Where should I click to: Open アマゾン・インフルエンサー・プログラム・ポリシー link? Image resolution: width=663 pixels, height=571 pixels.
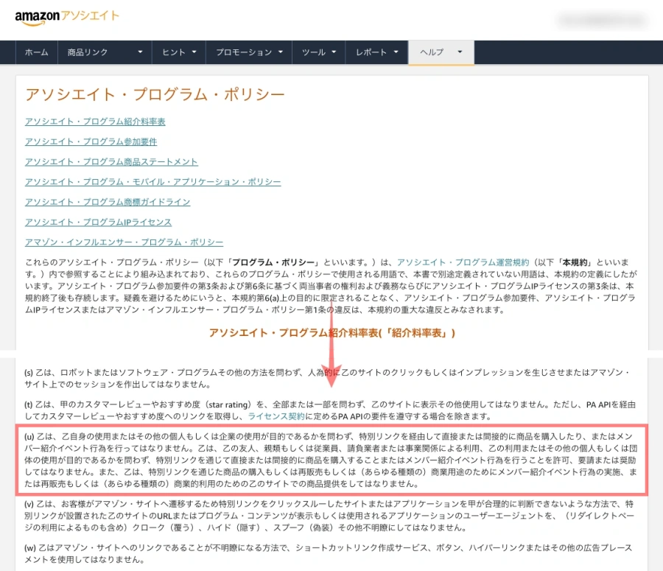(124, 242)
